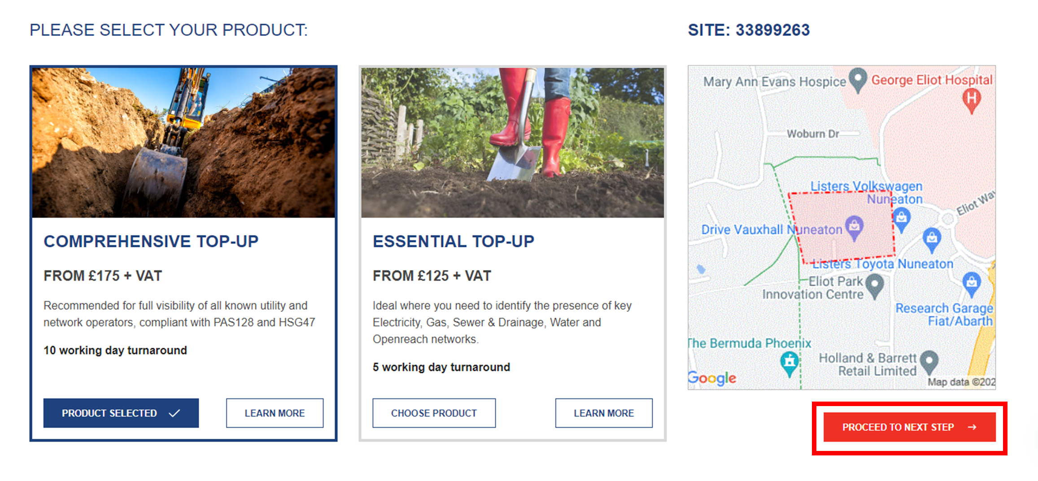Select the Holland & Barrett Retail pin

pyautogui.click(x=929, y=360)
